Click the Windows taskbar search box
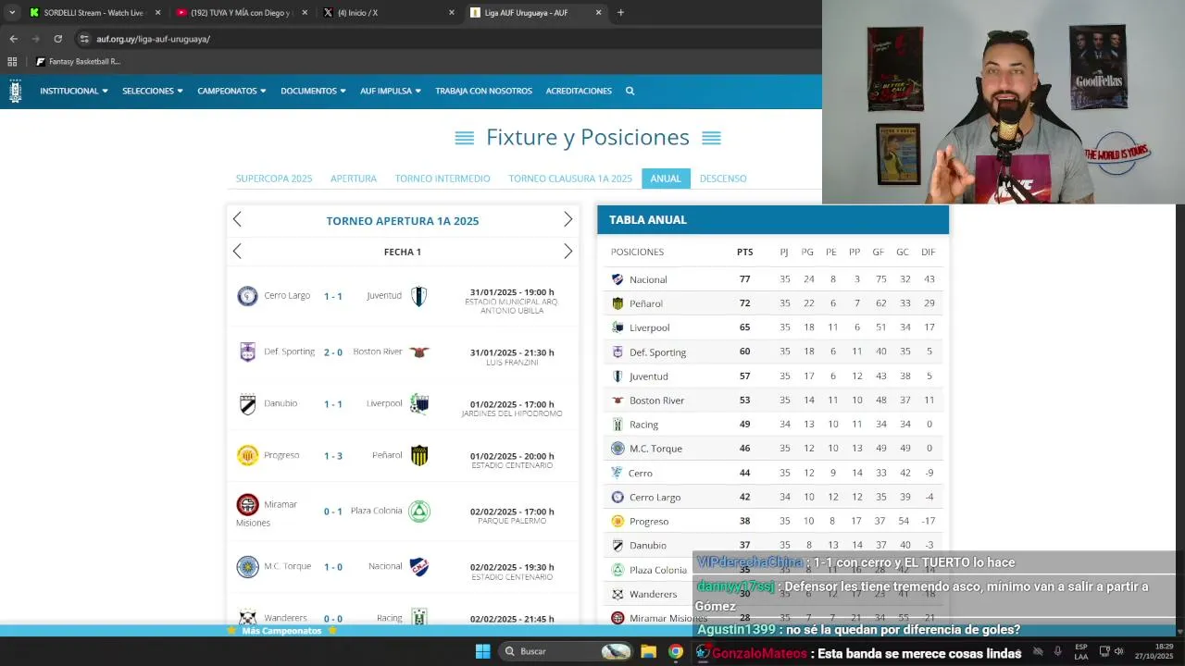The height and width of the screenshot is (666, 1185). [567, 651]
